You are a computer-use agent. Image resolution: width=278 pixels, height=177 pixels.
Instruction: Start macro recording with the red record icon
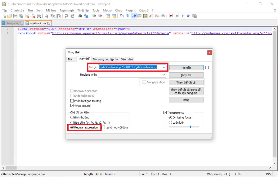[x=171, y=16]
